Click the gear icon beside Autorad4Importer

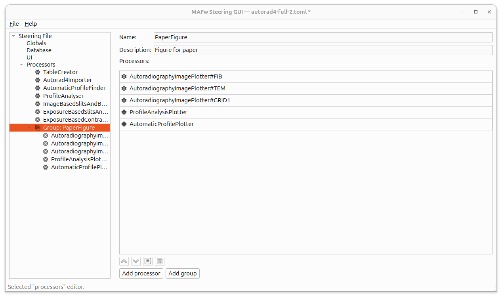37,80
